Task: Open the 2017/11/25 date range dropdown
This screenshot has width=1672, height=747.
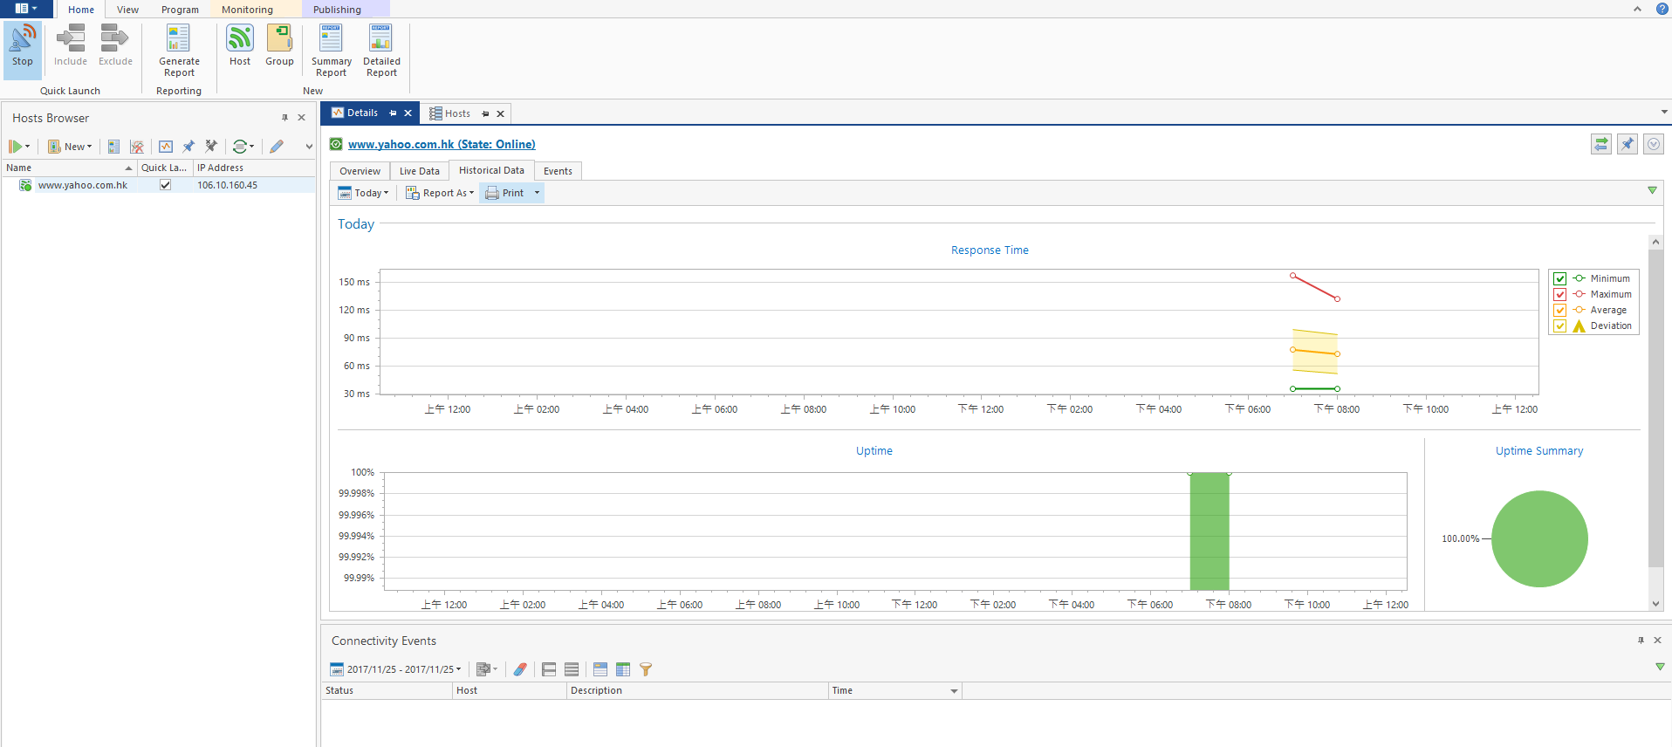Action: 396,669
